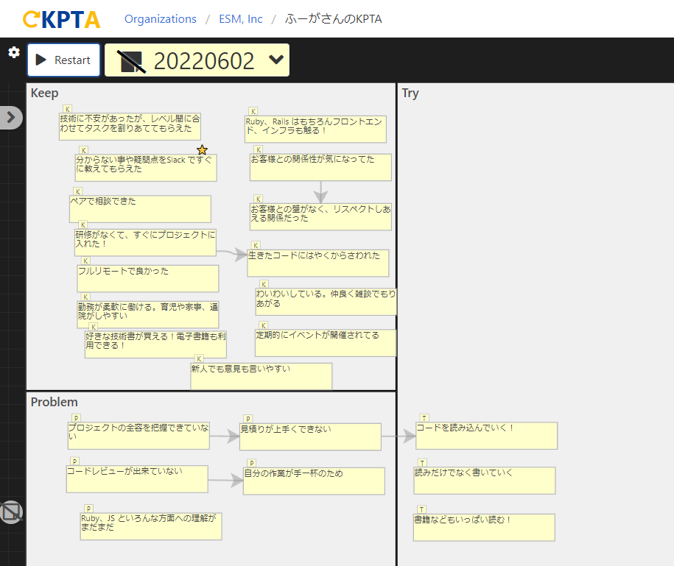Select note わいわいしている
The width and height of the screenshot is (674, 566).
(x=326, y=302)
